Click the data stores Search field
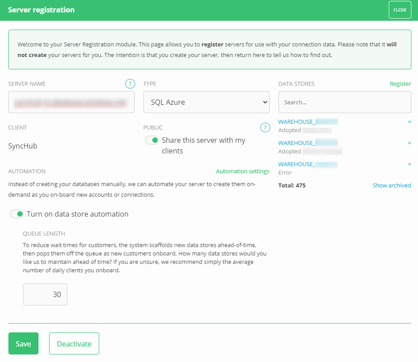The height and width of the screenshot is (362, 418). pos(344,102)
